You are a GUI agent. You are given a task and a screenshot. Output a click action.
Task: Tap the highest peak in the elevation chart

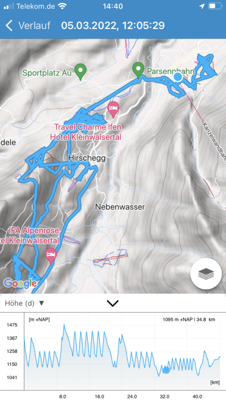click(x=64, y=325)
